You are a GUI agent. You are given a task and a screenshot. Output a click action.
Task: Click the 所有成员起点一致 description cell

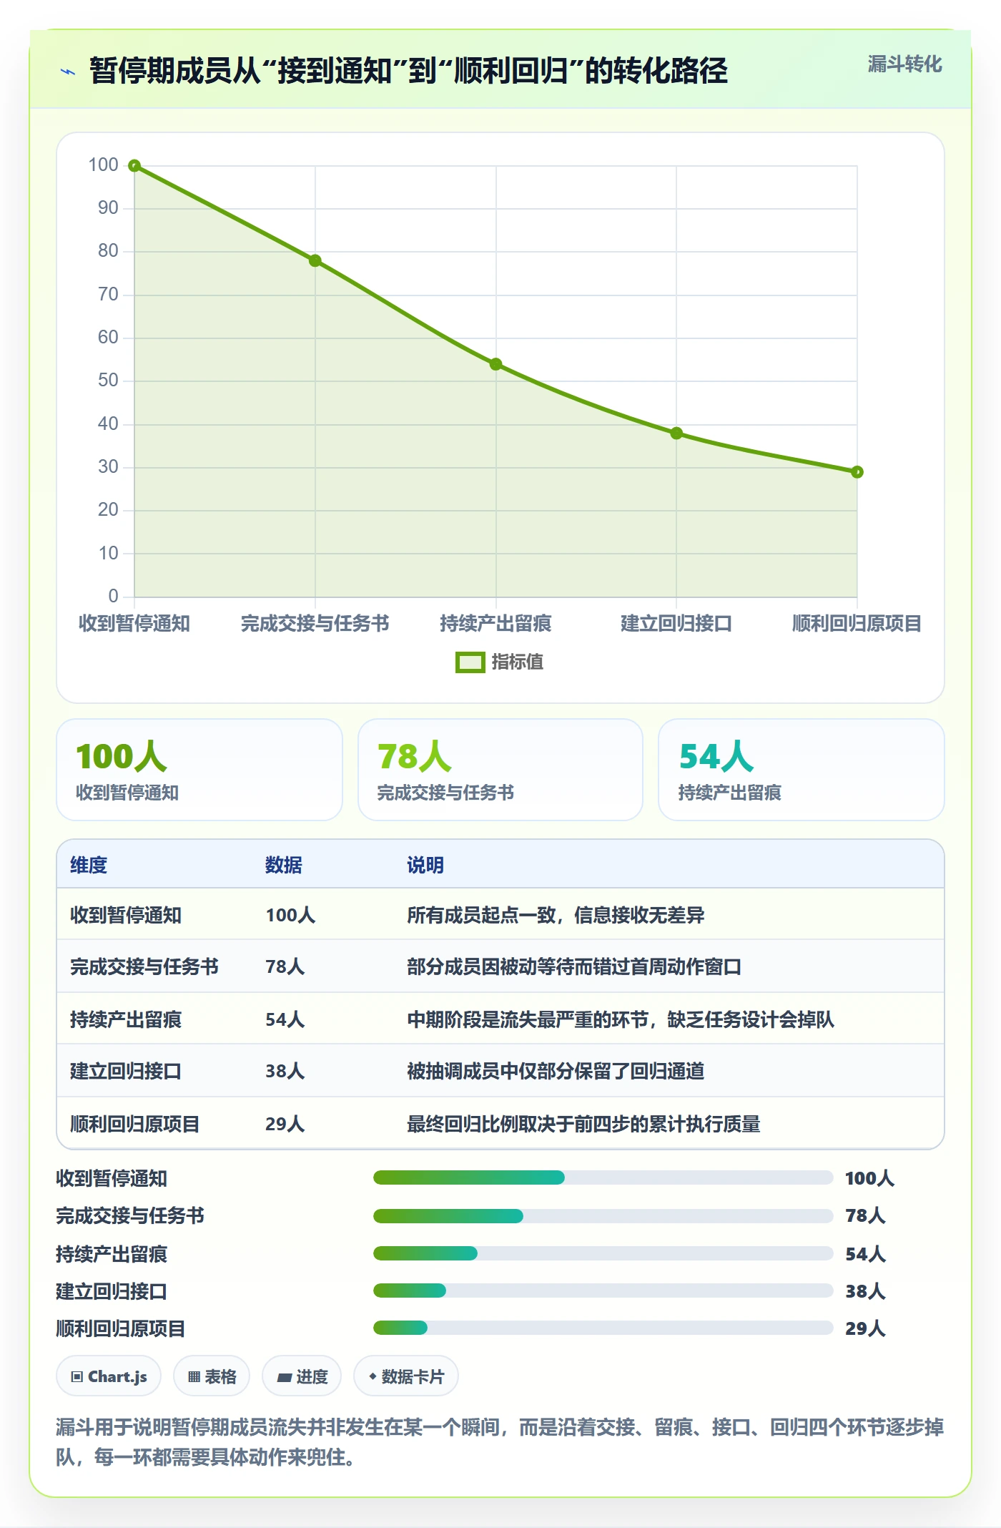pyautogui.click(x=556, y=915)
